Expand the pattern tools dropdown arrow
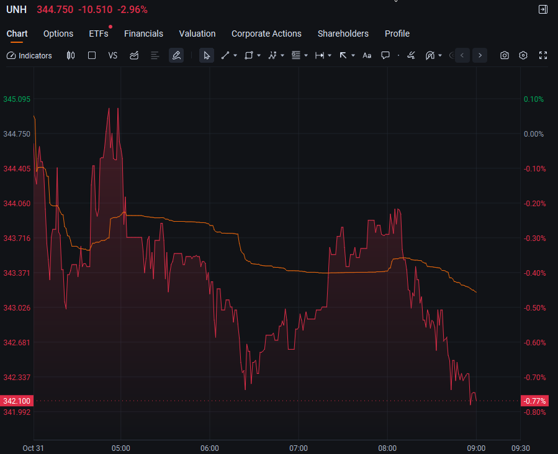Screen dimensions: 558x454 [282, 55]
